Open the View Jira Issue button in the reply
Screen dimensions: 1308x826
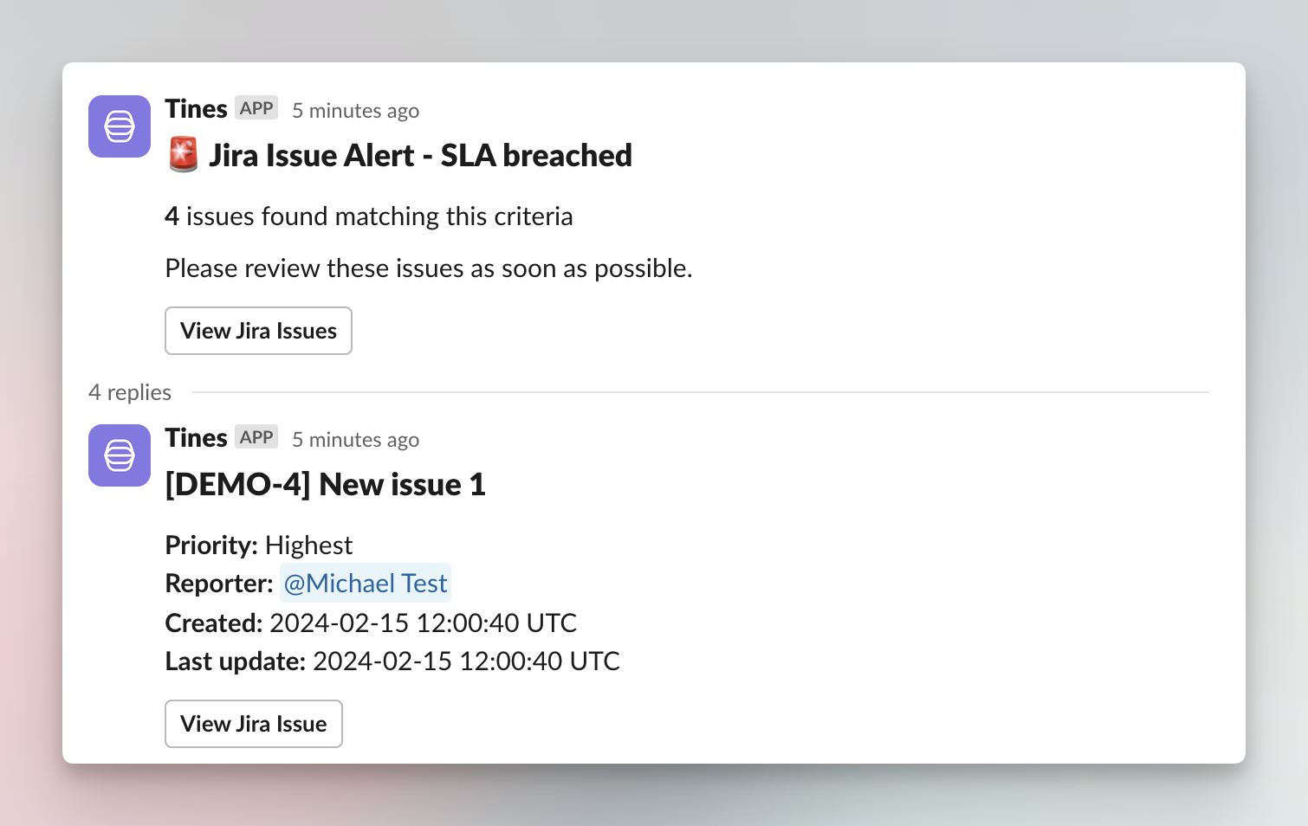point(254,724)
